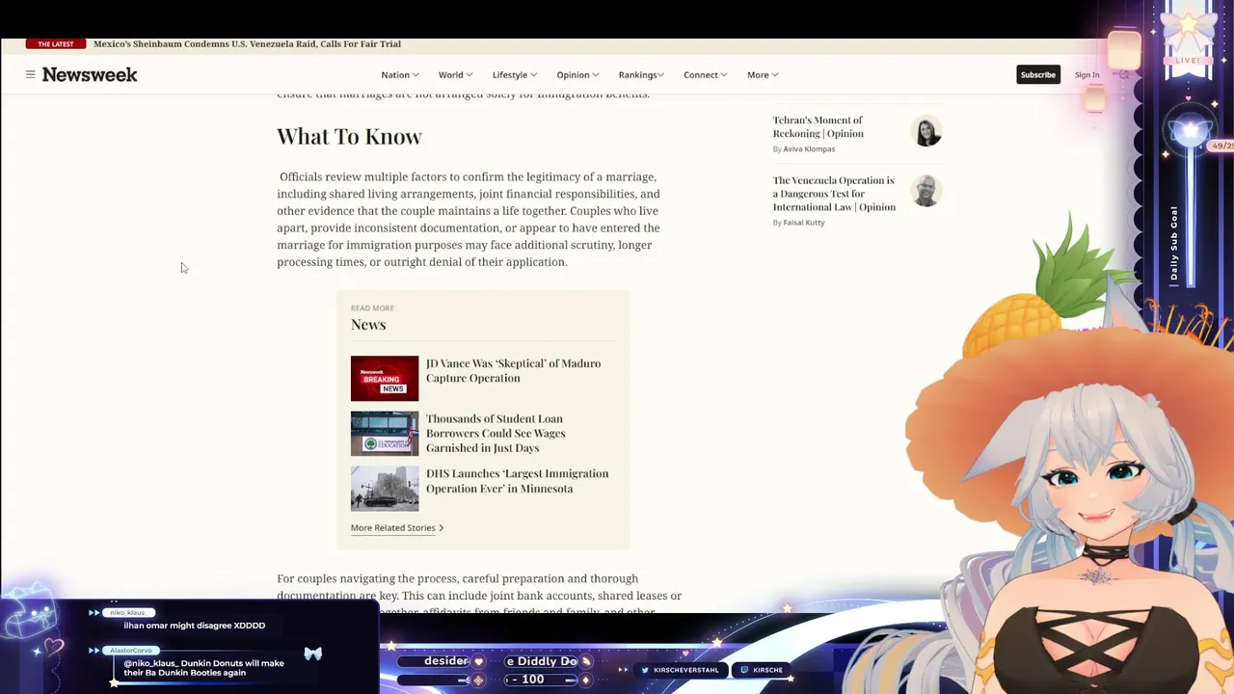Click Faisal Kutty author photo

(926, 191)
